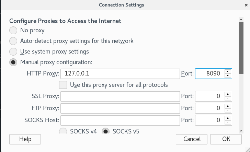The image size is (250, 152).
Task: Select Use system proxy settings option
Action: pos(13,51)
